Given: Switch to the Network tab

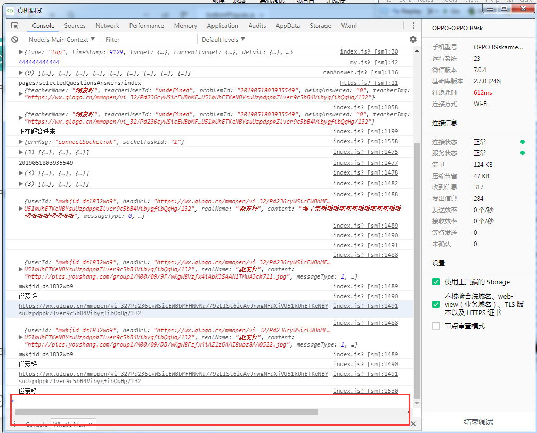Looking at the screenshot, I should coord(107,26).
